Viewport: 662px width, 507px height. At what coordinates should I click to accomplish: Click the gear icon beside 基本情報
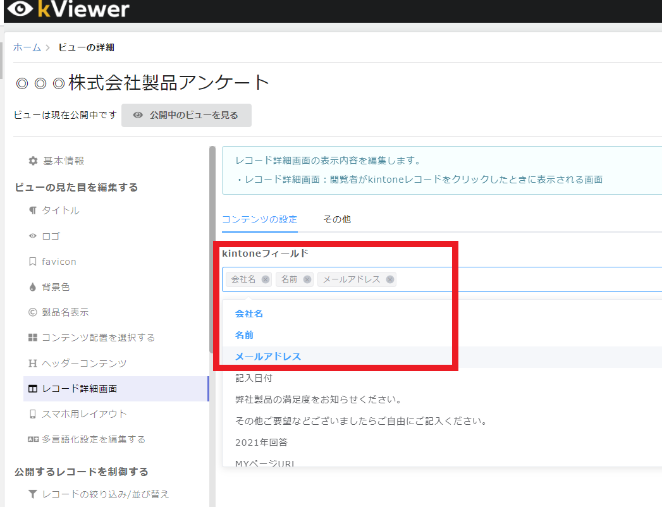33,161
